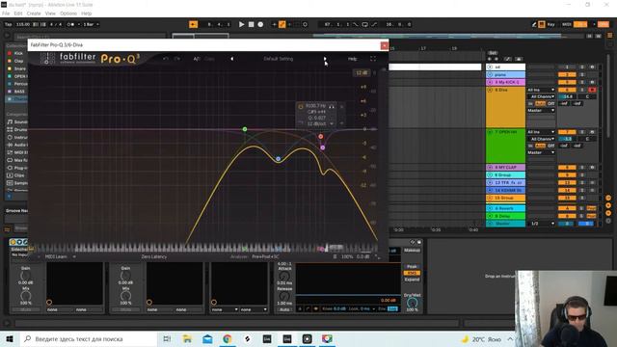Click the Play button in Ableton transport

(x=241, y=24)
